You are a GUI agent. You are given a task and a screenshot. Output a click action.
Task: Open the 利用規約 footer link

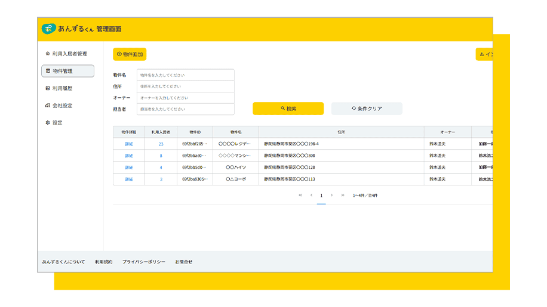tap(104, 262)
